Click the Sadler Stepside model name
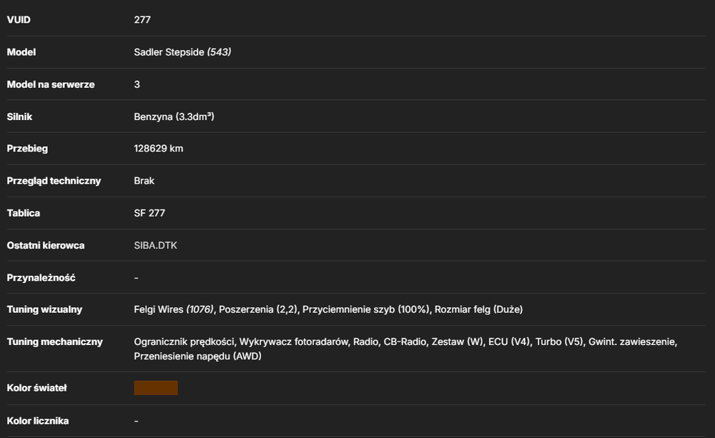This screenshot has width=715, height=438. click(169, 52)
